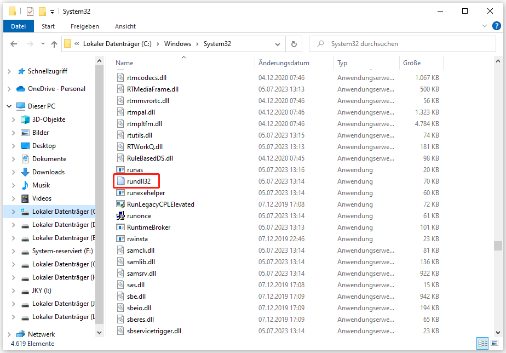Image resolution: width=506 pixels, height=353 pixels.
Task: Click the refresh button beside address bar
Action: [294, 44]
